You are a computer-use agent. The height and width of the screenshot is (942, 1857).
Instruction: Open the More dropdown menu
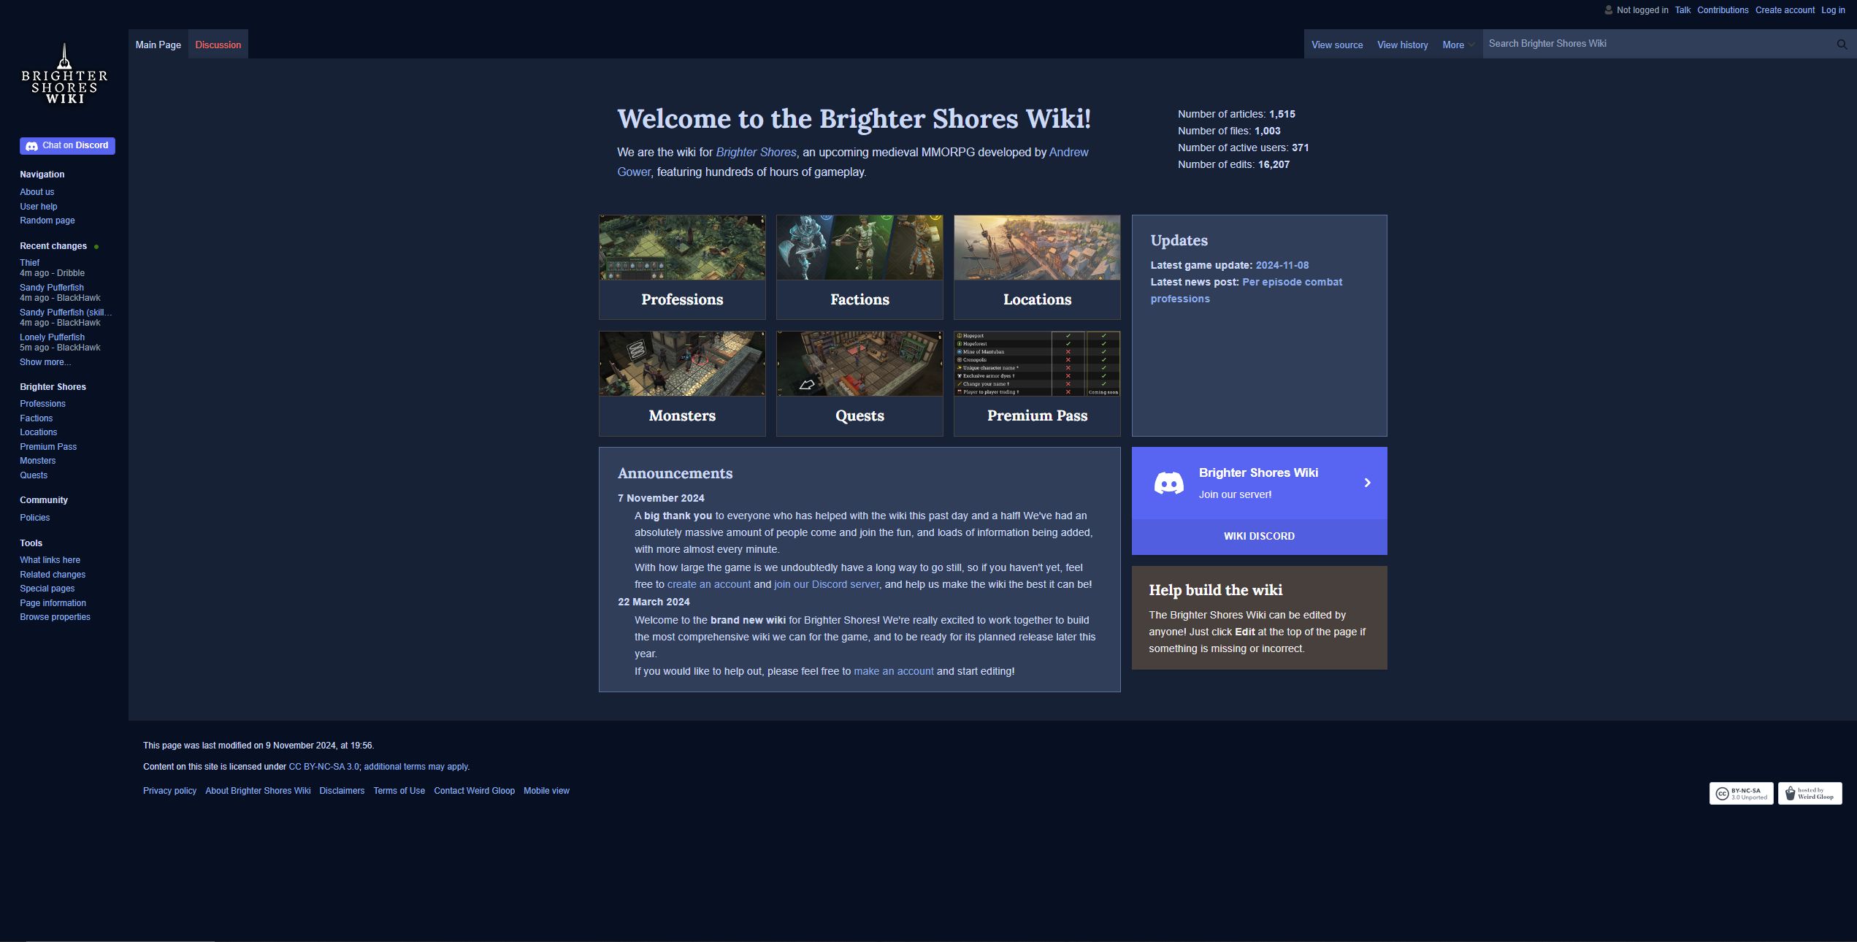[x=1457, y=45]
